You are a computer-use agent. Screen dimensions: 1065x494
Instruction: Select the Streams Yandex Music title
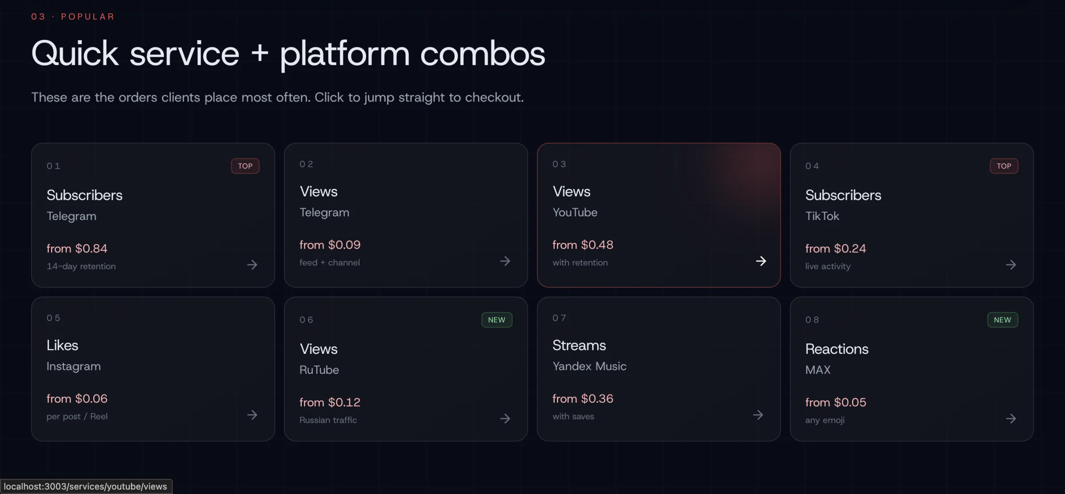579,345
